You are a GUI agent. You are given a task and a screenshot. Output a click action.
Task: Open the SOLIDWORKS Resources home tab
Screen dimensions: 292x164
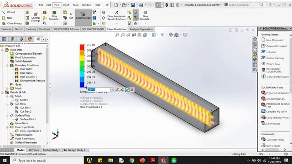[x=255, y=39]
